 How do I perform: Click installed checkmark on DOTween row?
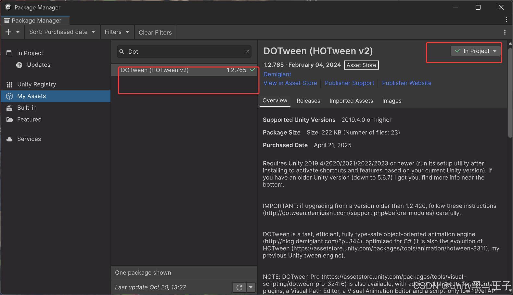point(252,70)
